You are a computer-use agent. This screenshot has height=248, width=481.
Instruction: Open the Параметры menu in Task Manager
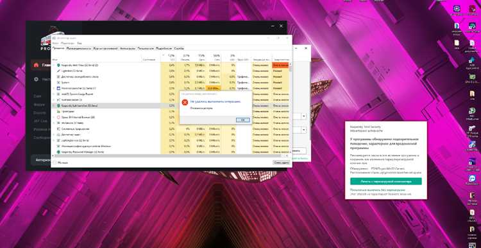[x=67, y=43]
